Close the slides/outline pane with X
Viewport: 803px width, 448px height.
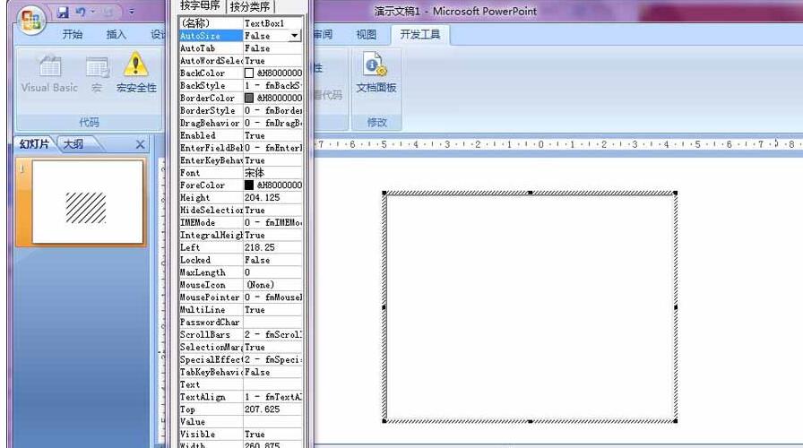140,144
